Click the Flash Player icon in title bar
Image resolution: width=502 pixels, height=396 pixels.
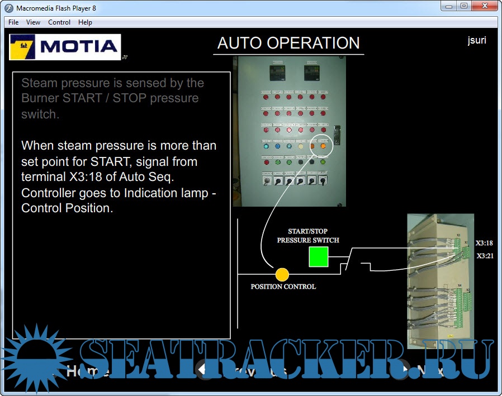[9, 8]
